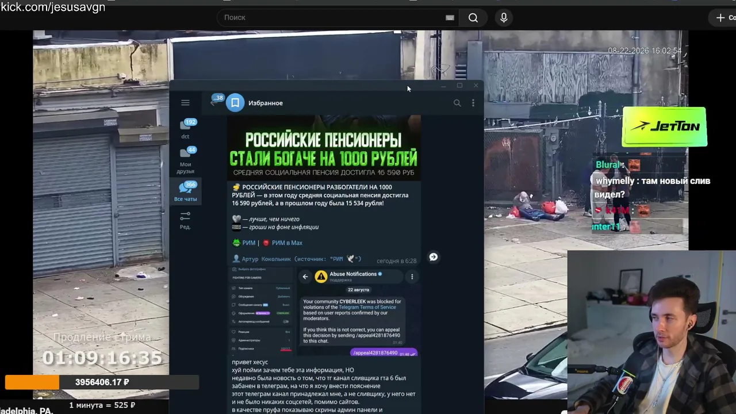Screen dimensions: 736x414
Task: Open the on-screen keyboard icon in search
Action: 450,18
